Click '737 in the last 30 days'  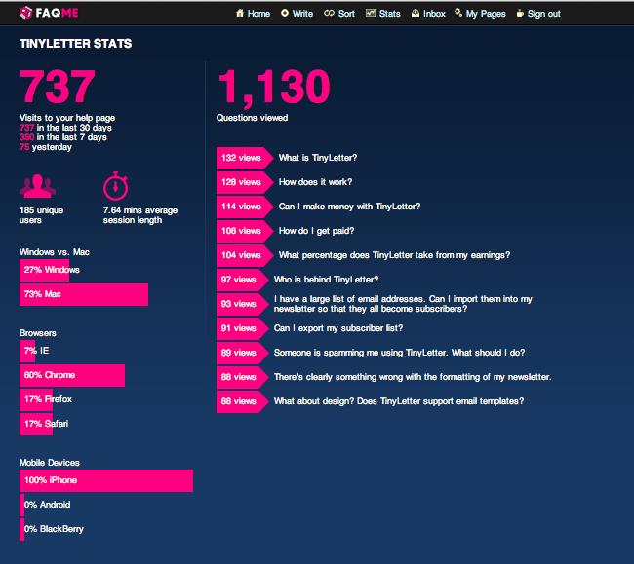[65, 128]
